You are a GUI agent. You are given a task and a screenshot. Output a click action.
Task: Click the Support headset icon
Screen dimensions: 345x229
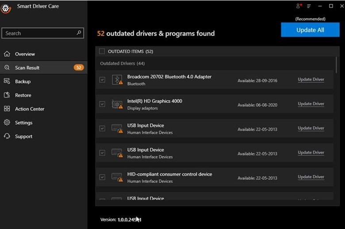[x=7, y=136]
